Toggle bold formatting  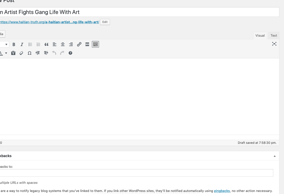coord(14,45)
